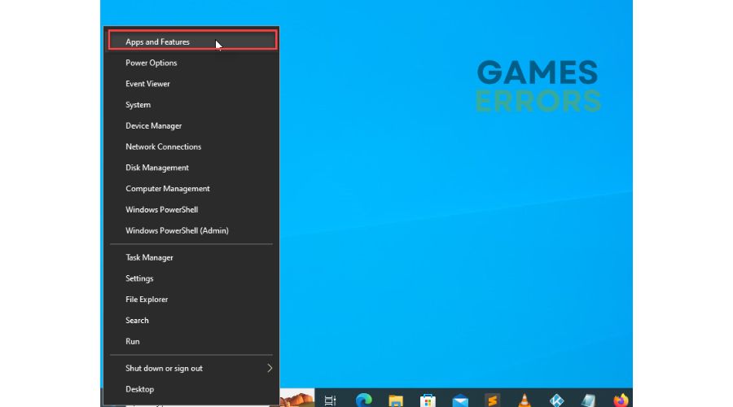Select Power Options
Image resolution: width=733 pixels, height=407 pixels.
coord(191,63)
